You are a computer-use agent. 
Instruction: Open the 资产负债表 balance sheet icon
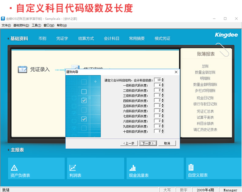coord(14,168)
